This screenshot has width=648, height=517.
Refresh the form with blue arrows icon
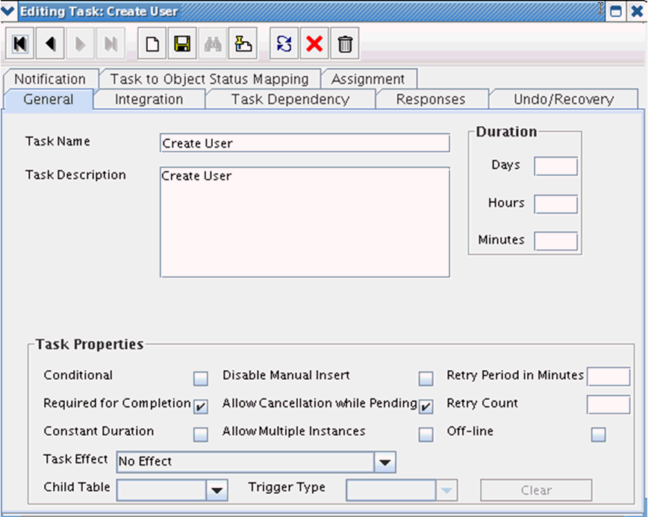[284, 43]
